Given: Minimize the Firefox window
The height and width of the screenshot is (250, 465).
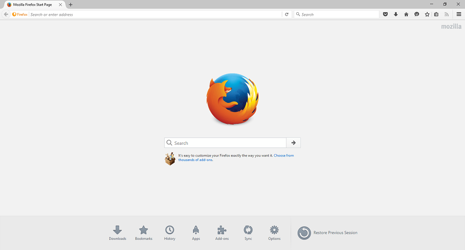Looking at the screenshot, I should [x=432, y=4].
